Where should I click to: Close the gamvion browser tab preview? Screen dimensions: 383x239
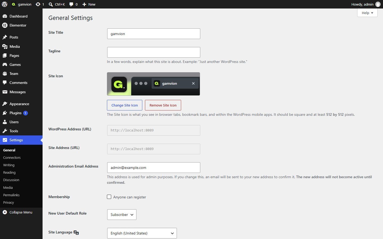(x=193, y=83)
